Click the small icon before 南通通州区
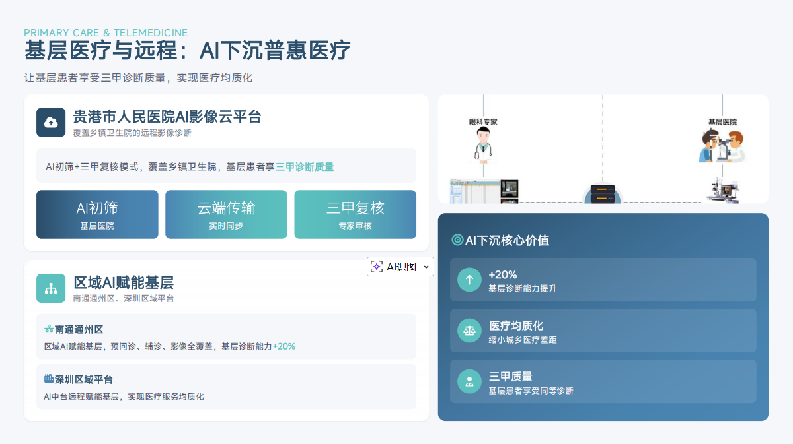Screen dimensions: 793x444 click(49, 329)
